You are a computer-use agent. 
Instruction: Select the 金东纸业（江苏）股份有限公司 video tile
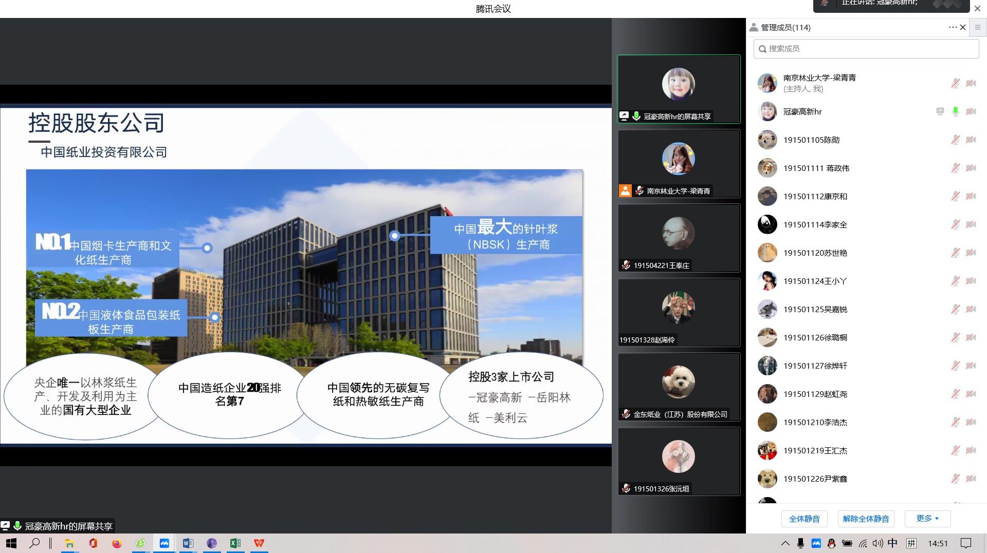(679, 387)
